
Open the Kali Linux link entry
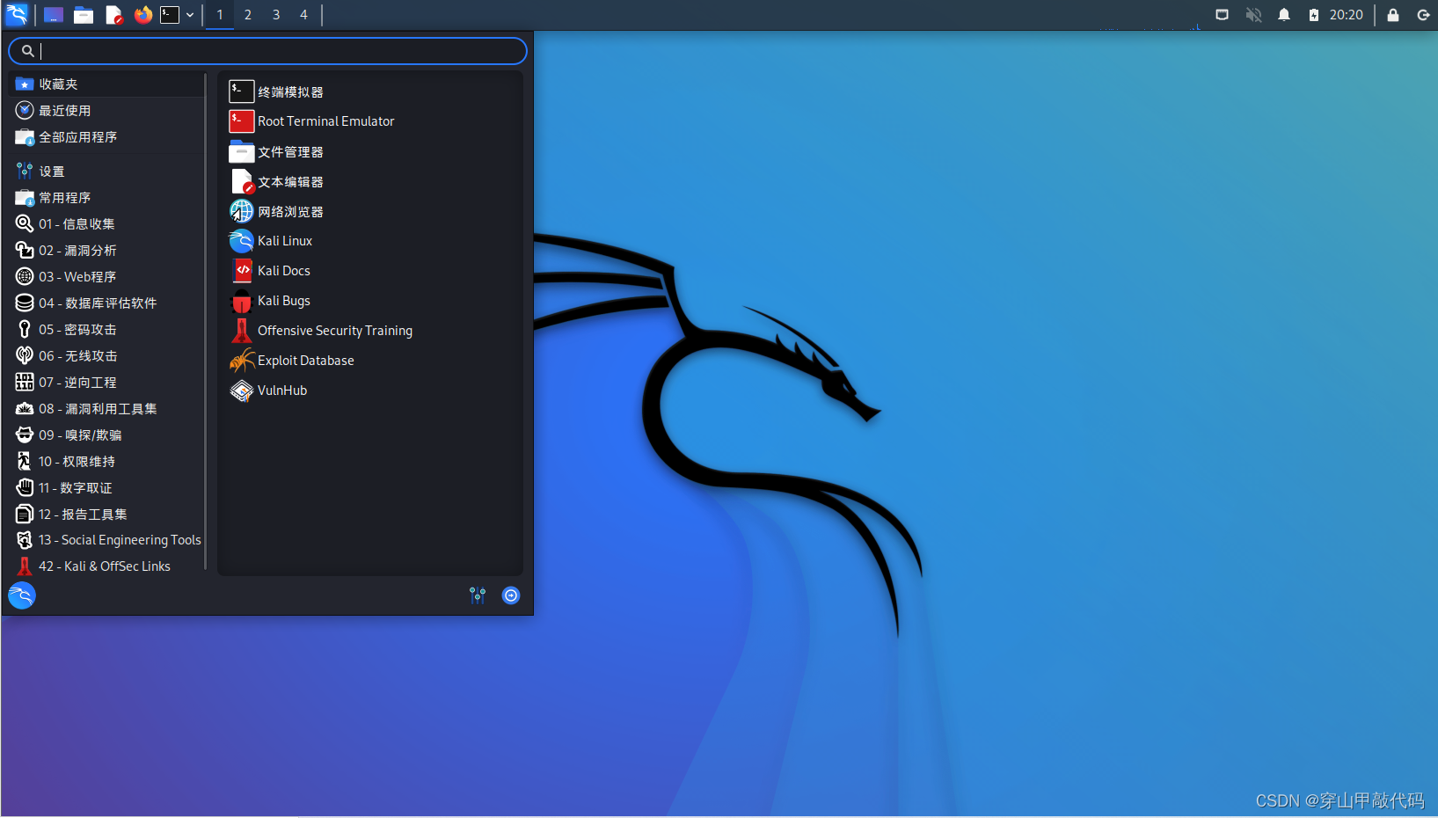[x=370, y=241]
